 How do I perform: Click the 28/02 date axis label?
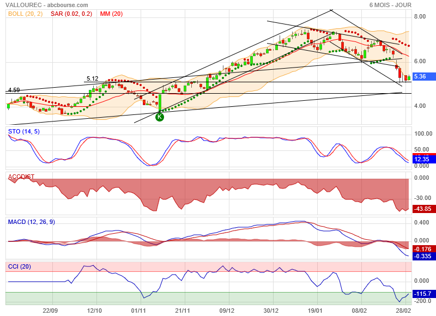coord(403,311)
